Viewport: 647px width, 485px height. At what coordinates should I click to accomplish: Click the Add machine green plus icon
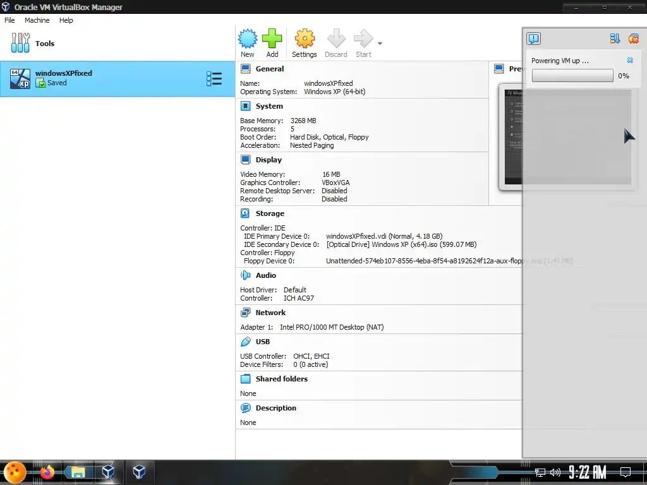(x=272, y=39)
